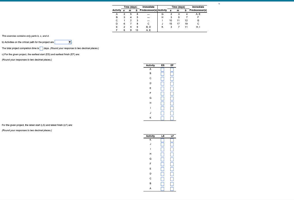Click the ES field for activity A

[163, 69]
